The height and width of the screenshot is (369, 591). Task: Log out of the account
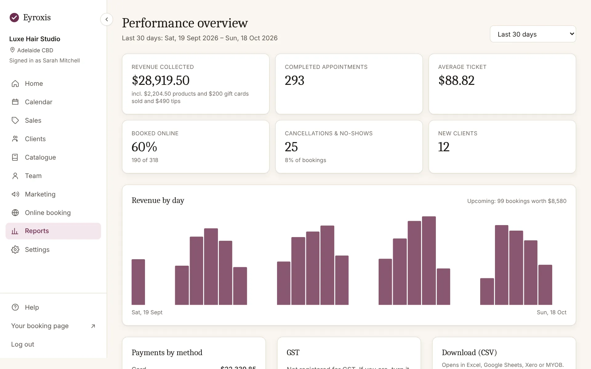click(x=22, y=344)
